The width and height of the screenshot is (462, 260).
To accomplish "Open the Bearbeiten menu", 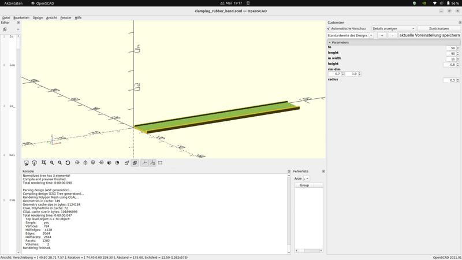I will 21,18.
